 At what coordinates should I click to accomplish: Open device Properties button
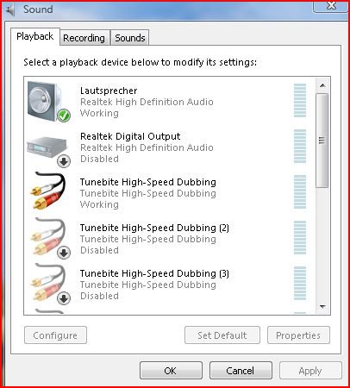[298, 335]
